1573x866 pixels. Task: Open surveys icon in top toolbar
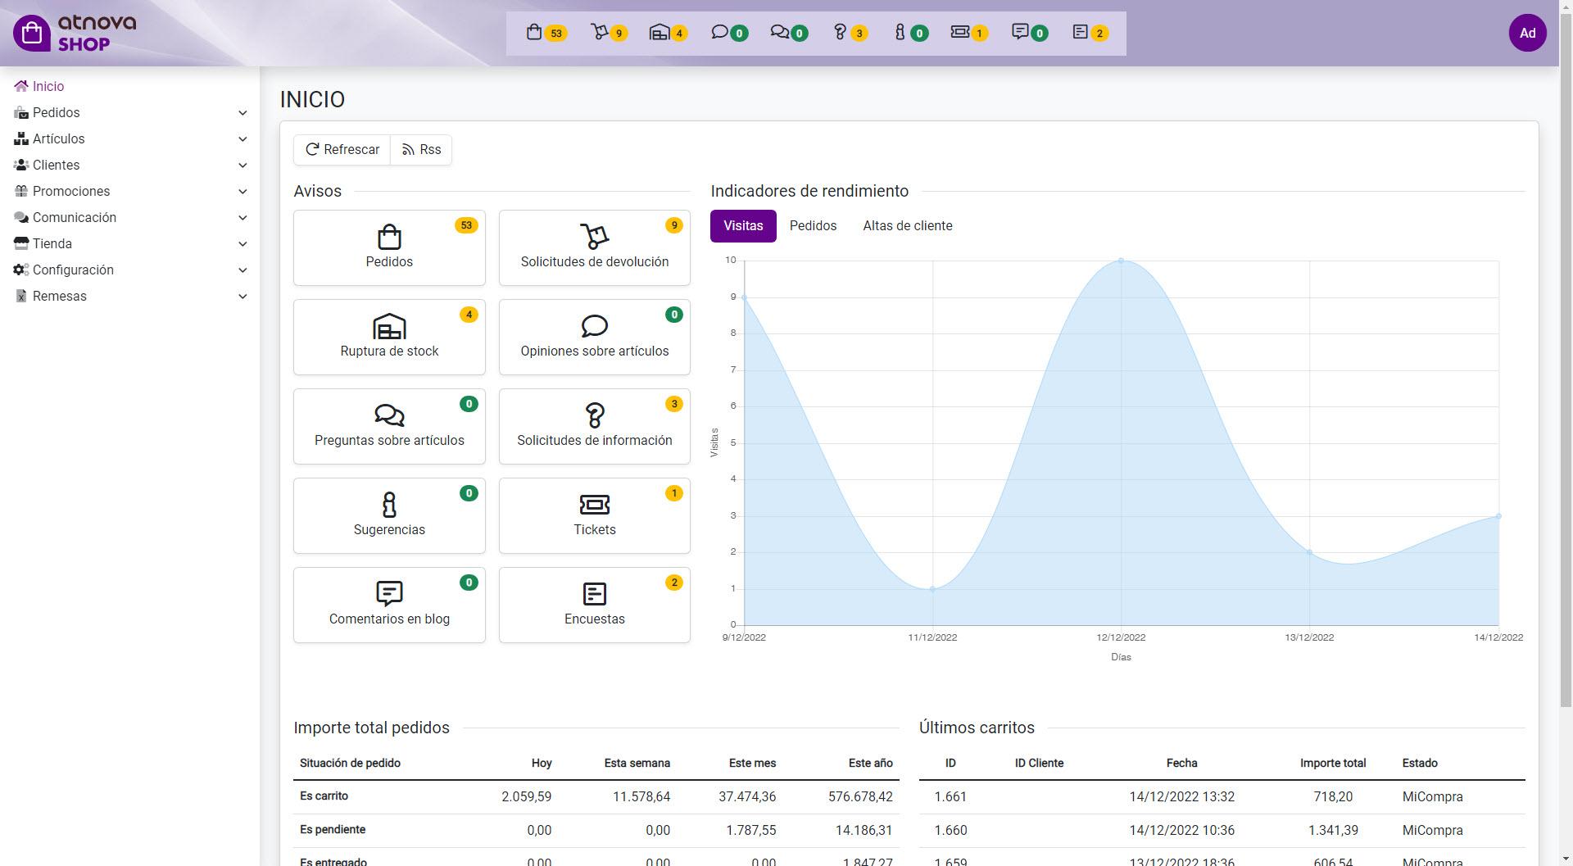[1090, 33]
